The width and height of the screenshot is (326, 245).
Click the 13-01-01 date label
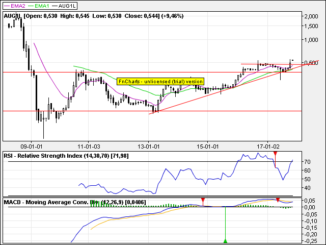pyautogui.click(x=148, y=146)
